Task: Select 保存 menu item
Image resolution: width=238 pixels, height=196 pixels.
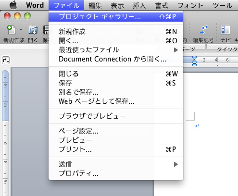Action: (x=116, y=83)
